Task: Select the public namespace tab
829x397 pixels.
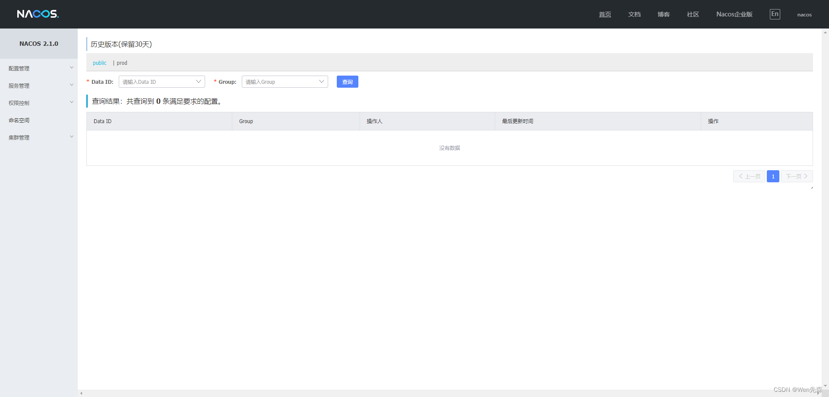Action: click(x=99, y=63)
